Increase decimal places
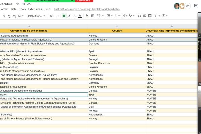This screenshot has width=201, height=134. [14, 16]
